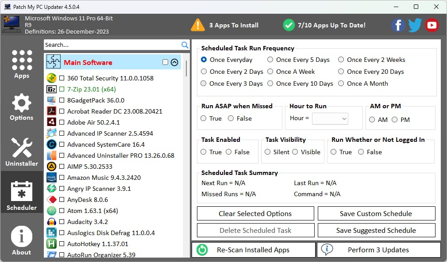
Task: Click Save Suggested Schedule button
Action: coord(376,230)
